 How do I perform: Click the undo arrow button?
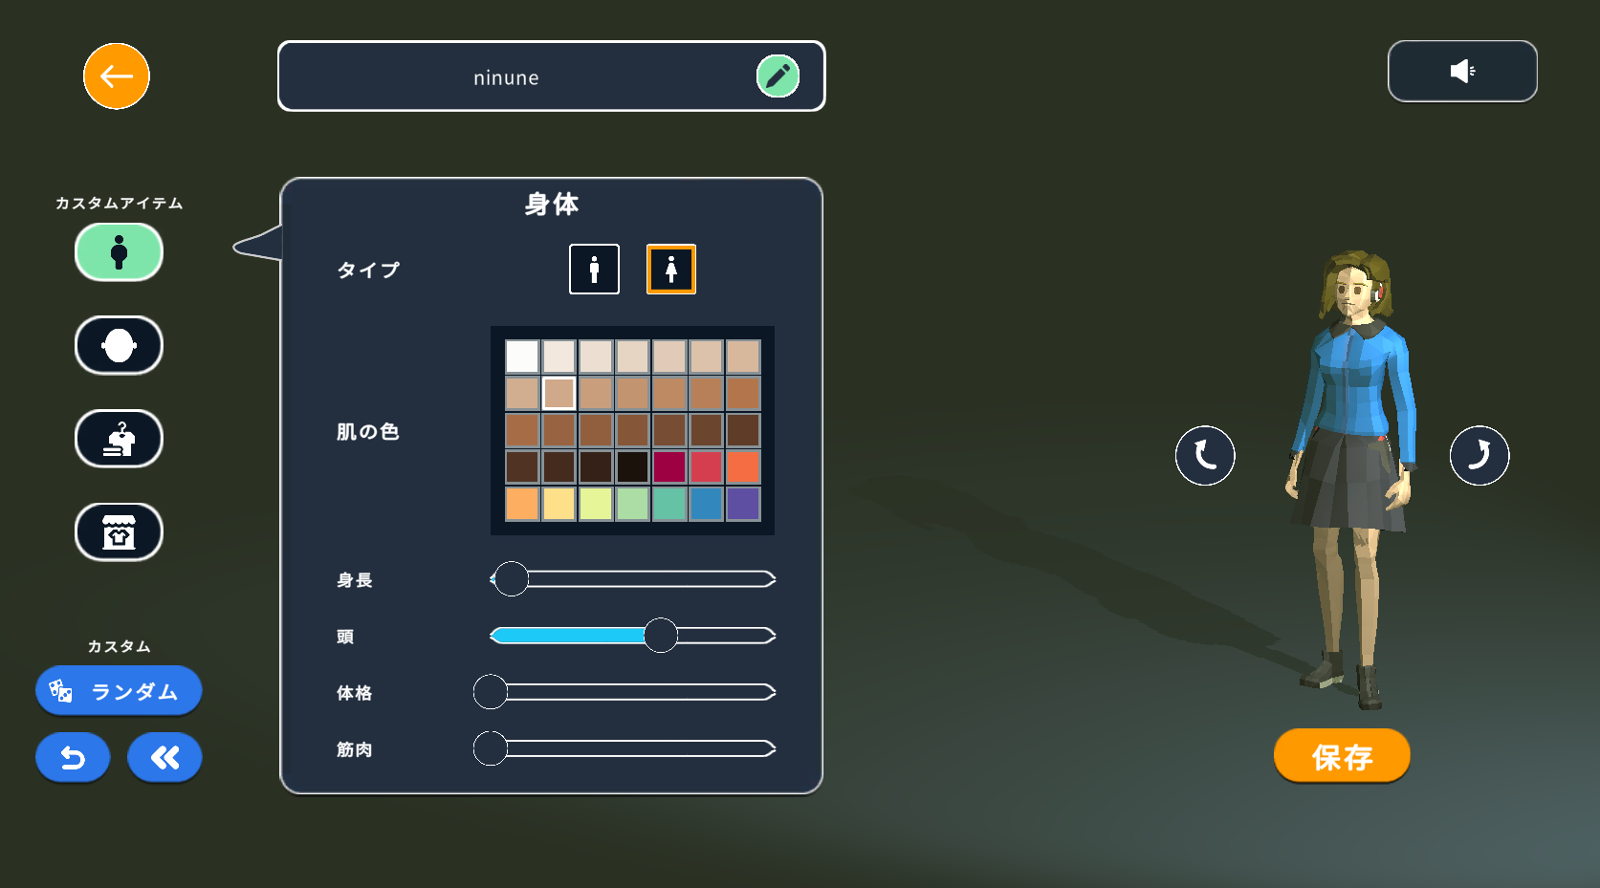(x=73, y=758)
